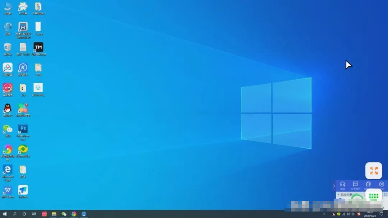
Task: Select the image file named 1600779...
Action: 38,90
